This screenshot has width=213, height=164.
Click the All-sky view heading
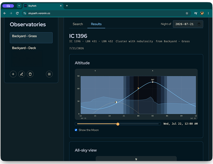(x=86, y=150)
